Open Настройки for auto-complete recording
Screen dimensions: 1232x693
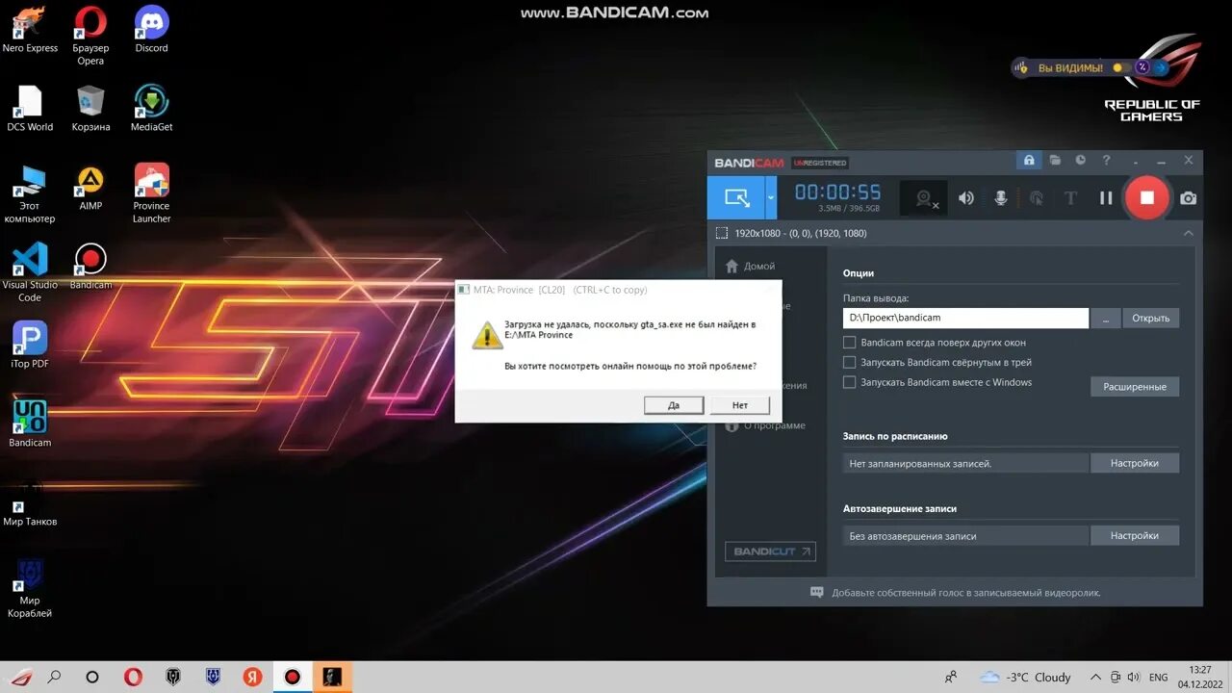(1135, 535)
